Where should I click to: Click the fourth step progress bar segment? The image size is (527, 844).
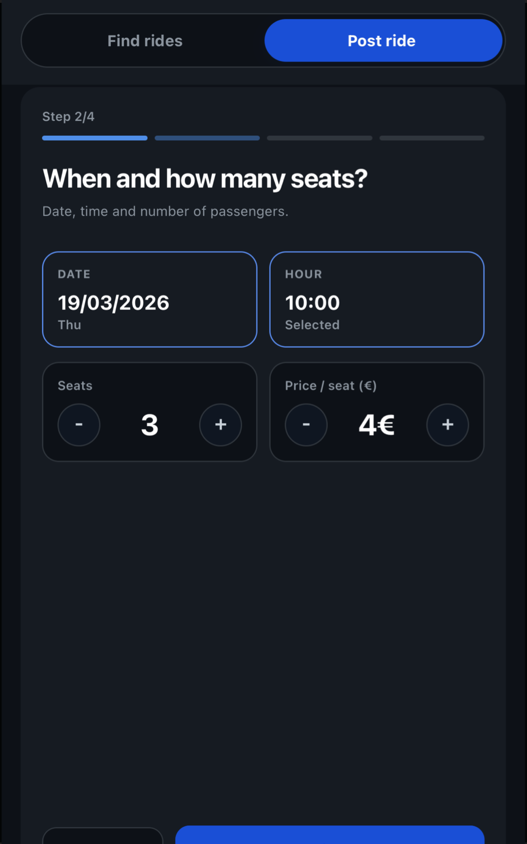432,138
